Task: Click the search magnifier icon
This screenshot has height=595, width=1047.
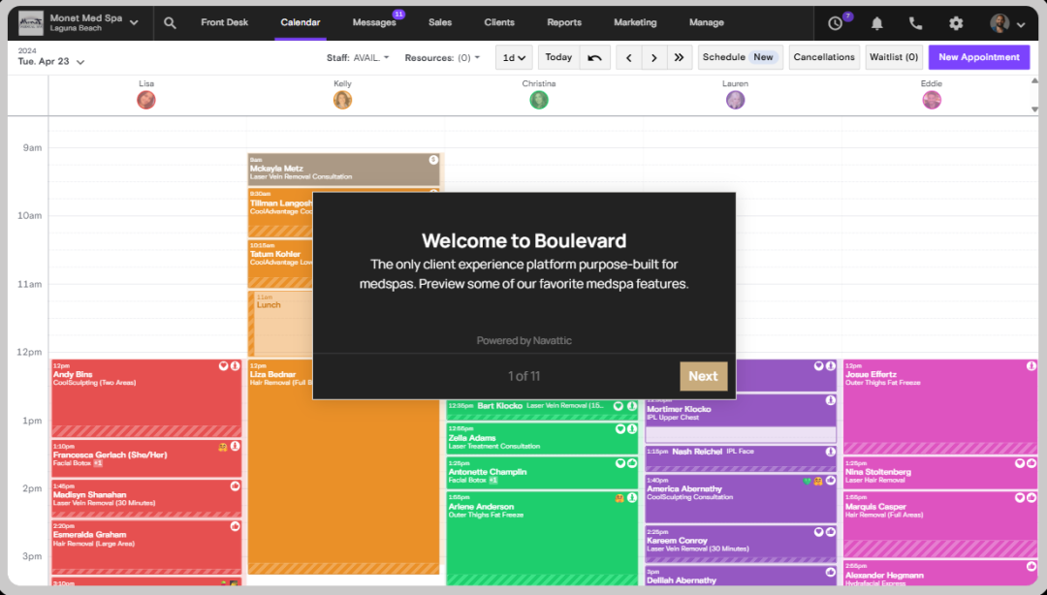Action: [171, 23]
